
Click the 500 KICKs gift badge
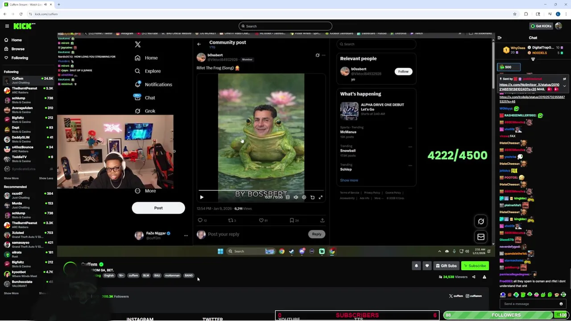(509, 67)
